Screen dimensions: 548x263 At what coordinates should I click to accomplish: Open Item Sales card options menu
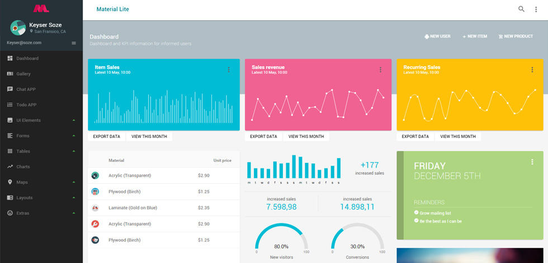pyautogui.click(x=229, y=70)
